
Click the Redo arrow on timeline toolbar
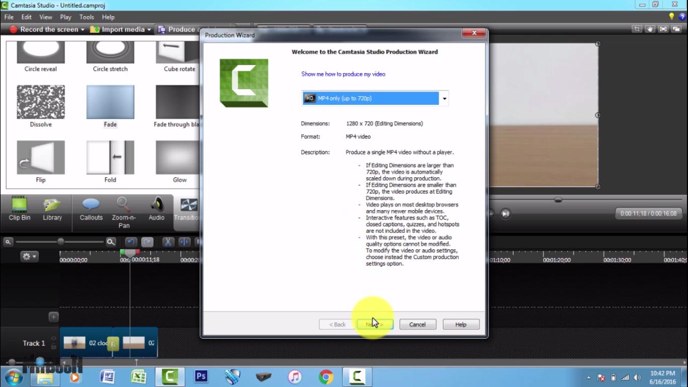tap(147, 242)
